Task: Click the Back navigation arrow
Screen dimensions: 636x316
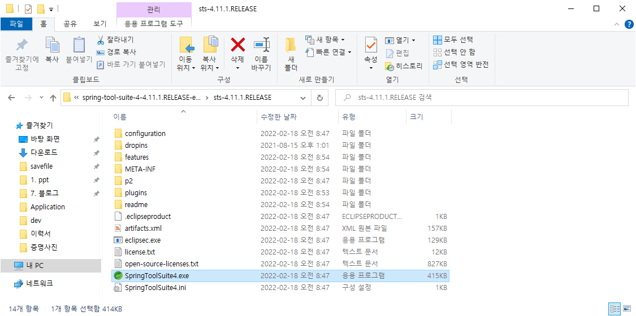Action: click(x=11, y=98)
